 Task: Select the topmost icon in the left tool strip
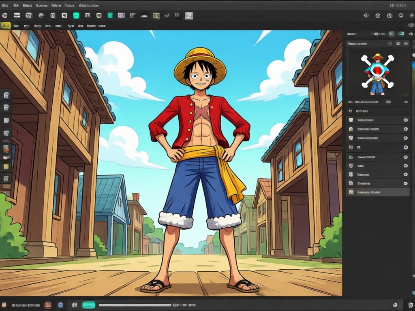point(6,95)
